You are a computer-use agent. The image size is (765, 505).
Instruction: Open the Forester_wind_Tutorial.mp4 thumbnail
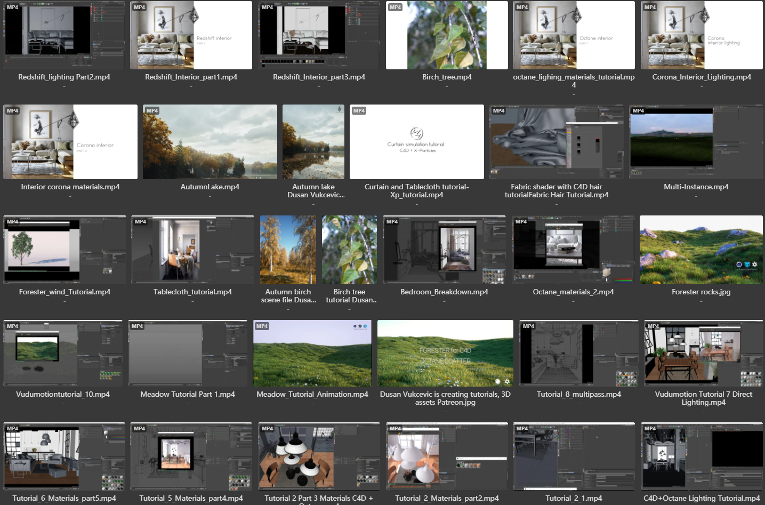(x=65, y=250)
